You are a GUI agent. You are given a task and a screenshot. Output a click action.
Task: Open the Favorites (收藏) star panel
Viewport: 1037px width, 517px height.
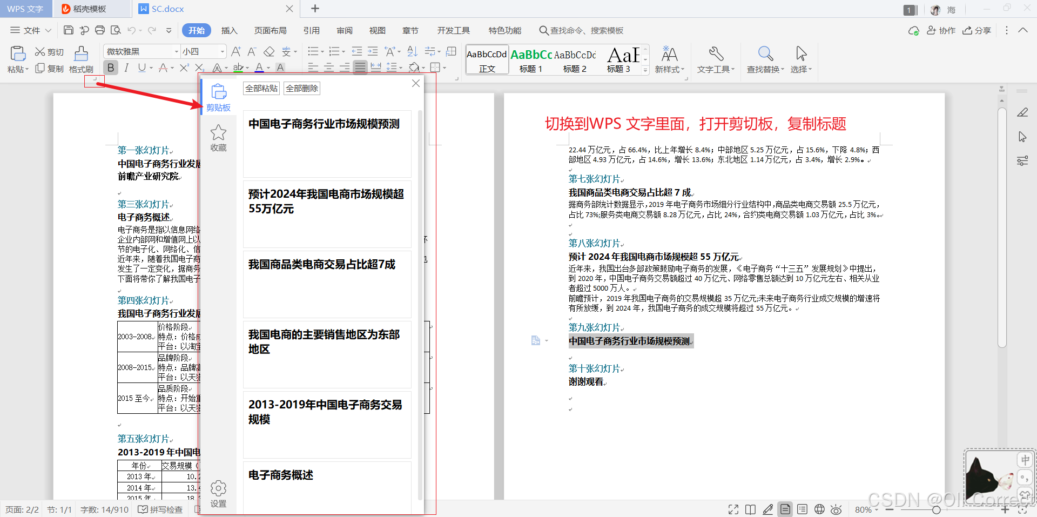click(218, 138)
